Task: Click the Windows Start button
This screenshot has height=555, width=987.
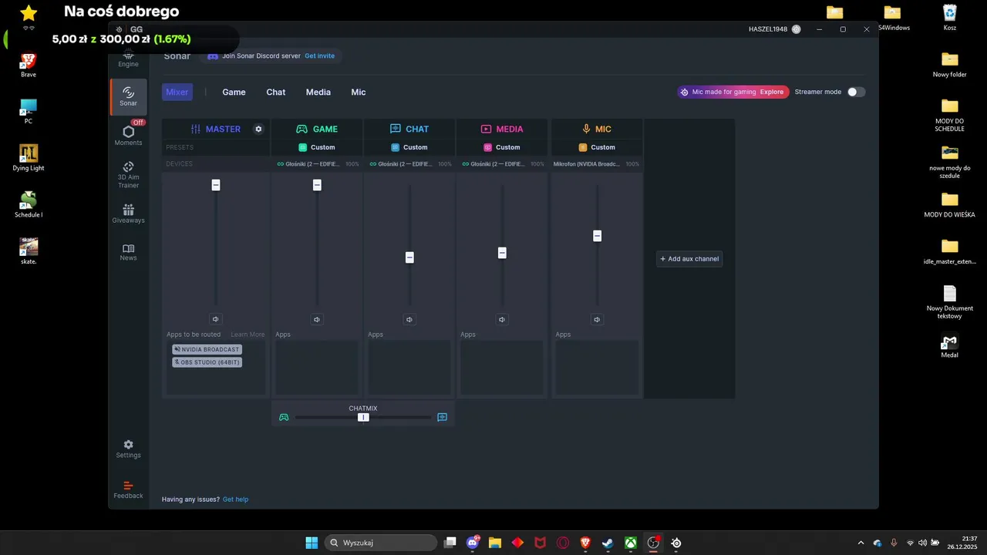Action: 312,543
